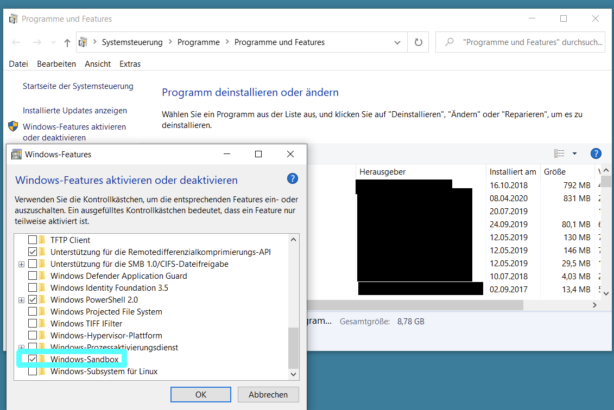This screenshot has width=614, height=410.
Task: Sort by Installiert am column header
Action: click(513, 172)
